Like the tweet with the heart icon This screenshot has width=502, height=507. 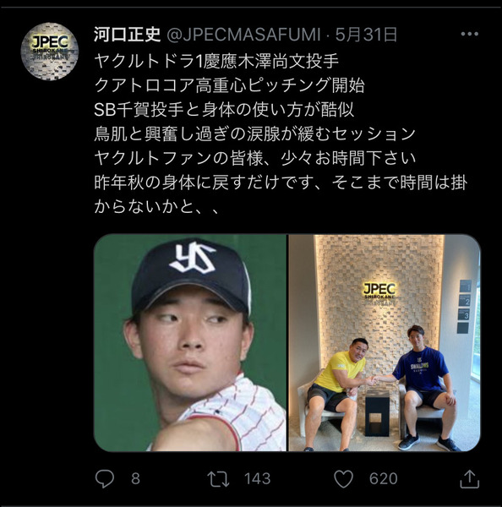[x=343, y=479]
